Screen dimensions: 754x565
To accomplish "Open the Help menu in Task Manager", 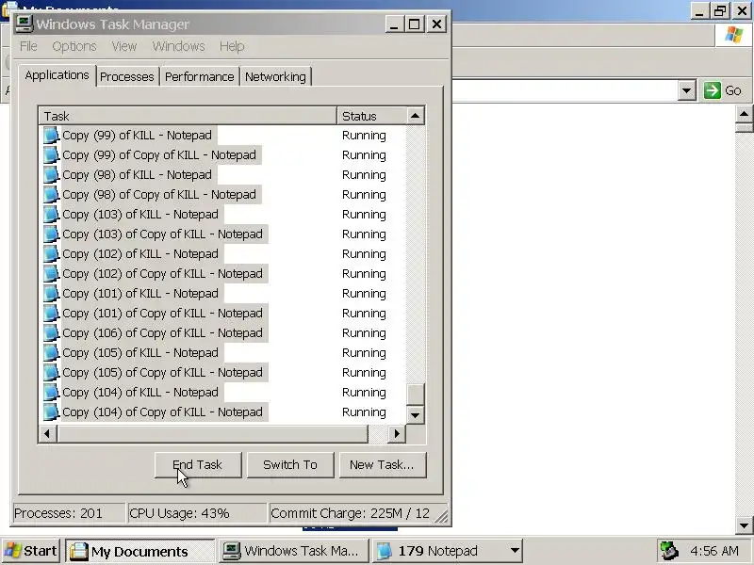I will click(x=232, y=46).
